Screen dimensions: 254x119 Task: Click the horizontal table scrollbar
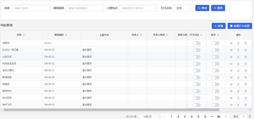111,110
